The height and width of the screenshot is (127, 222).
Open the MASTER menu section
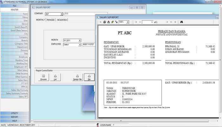click(x=15, y=10)
